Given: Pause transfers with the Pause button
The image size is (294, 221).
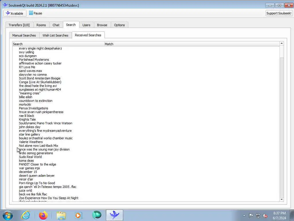Looking at the screenshot, I should (35, 13).
